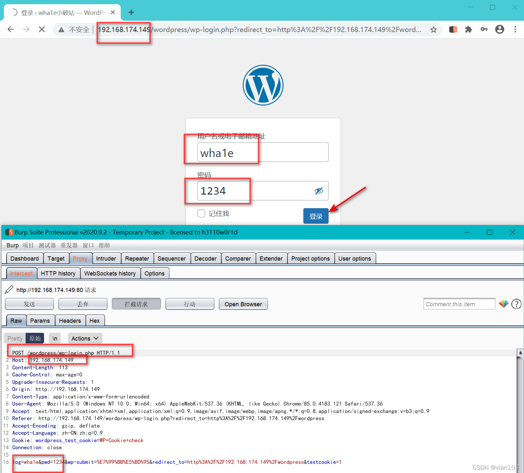The width and height of the screenshot is (524, 473).
Task: Click the 行动 action button
Action: click(x=190, y=304)
